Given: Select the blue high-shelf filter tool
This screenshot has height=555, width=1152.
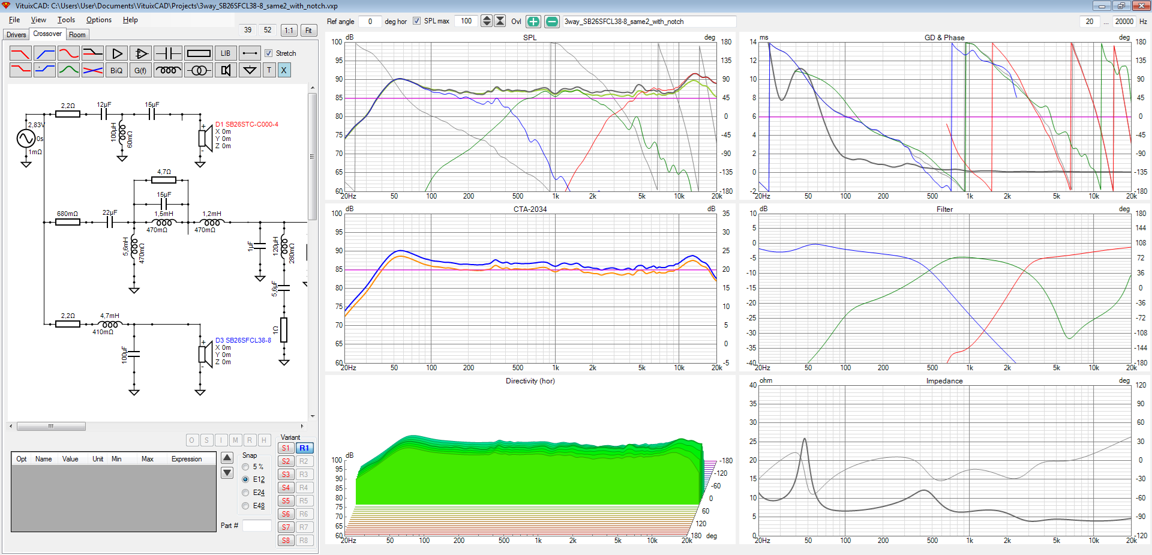Looking at the screenshot, I should (x=44, y=70).
